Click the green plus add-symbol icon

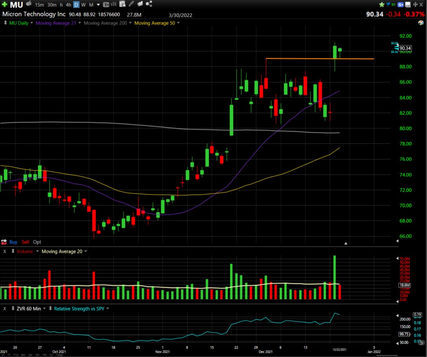pyautogui.click(x=5, y=4)
